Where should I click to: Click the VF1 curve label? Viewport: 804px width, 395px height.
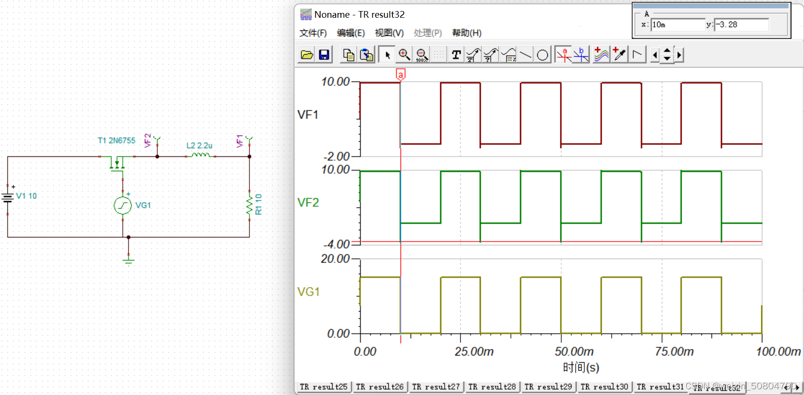[x=308, y=115]
